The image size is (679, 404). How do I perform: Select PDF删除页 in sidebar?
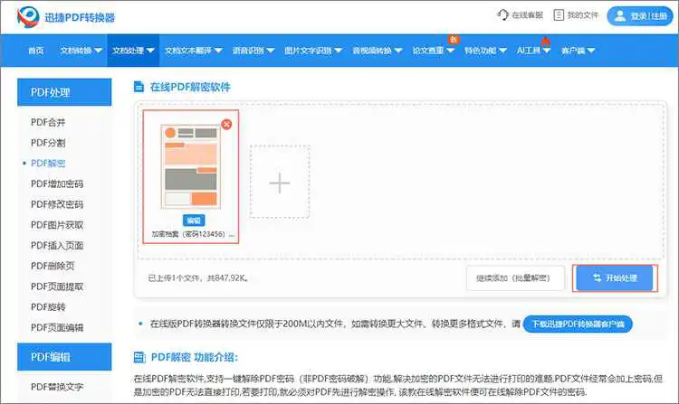(53, 266)
